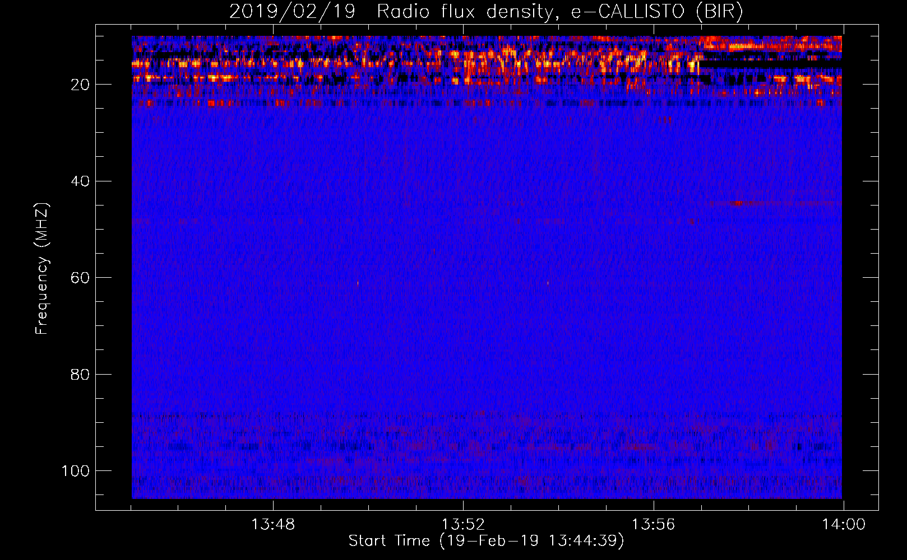The image size is (907, 560).
Task: Click the 80 frequency tick label
Action: [80, 375]
